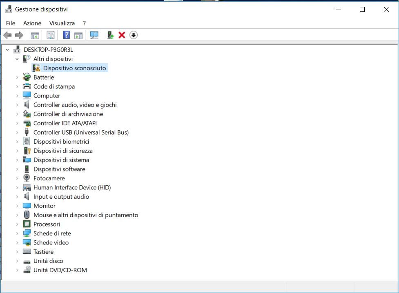Select the Dispositivi software label
399x293 pixels.
[59, 169]
